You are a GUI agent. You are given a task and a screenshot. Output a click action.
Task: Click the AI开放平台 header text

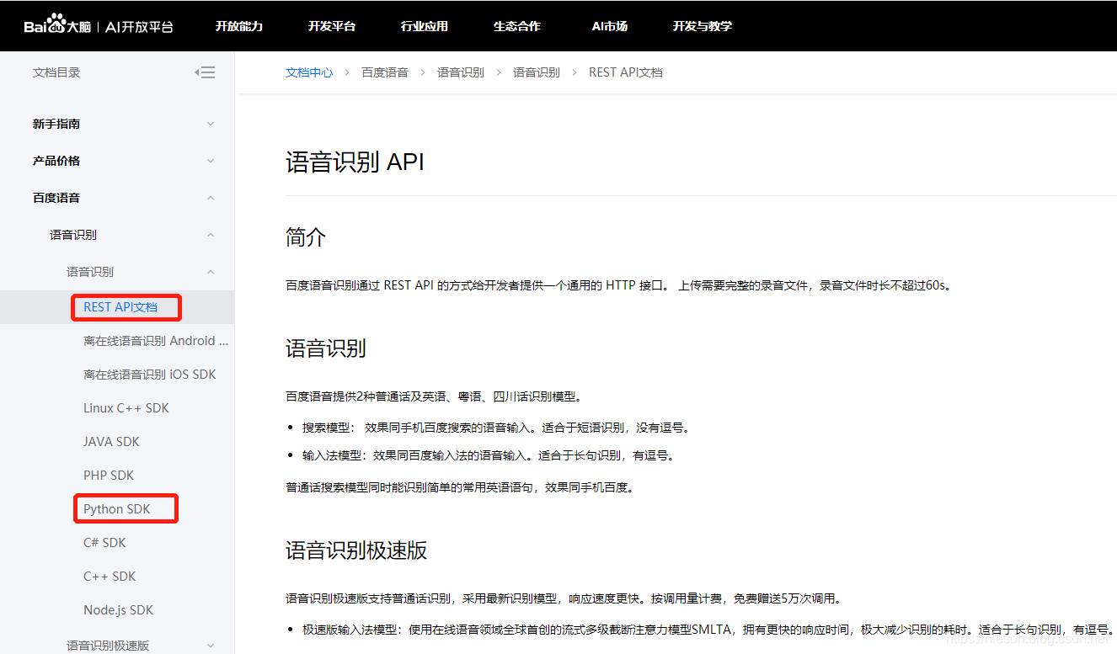click(140, 26)
